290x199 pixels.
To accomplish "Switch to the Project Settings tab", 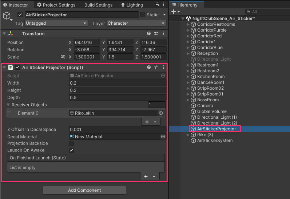I will pyautogui.click(x=56, y=5).
